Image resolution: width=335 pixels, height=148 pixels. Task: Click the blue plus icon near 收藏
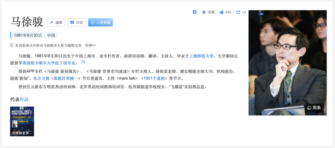194,12
